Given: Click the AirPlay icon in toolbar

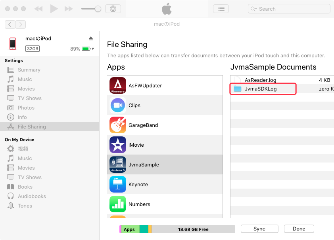Looking at the screenshot, I should pos(113,9).
